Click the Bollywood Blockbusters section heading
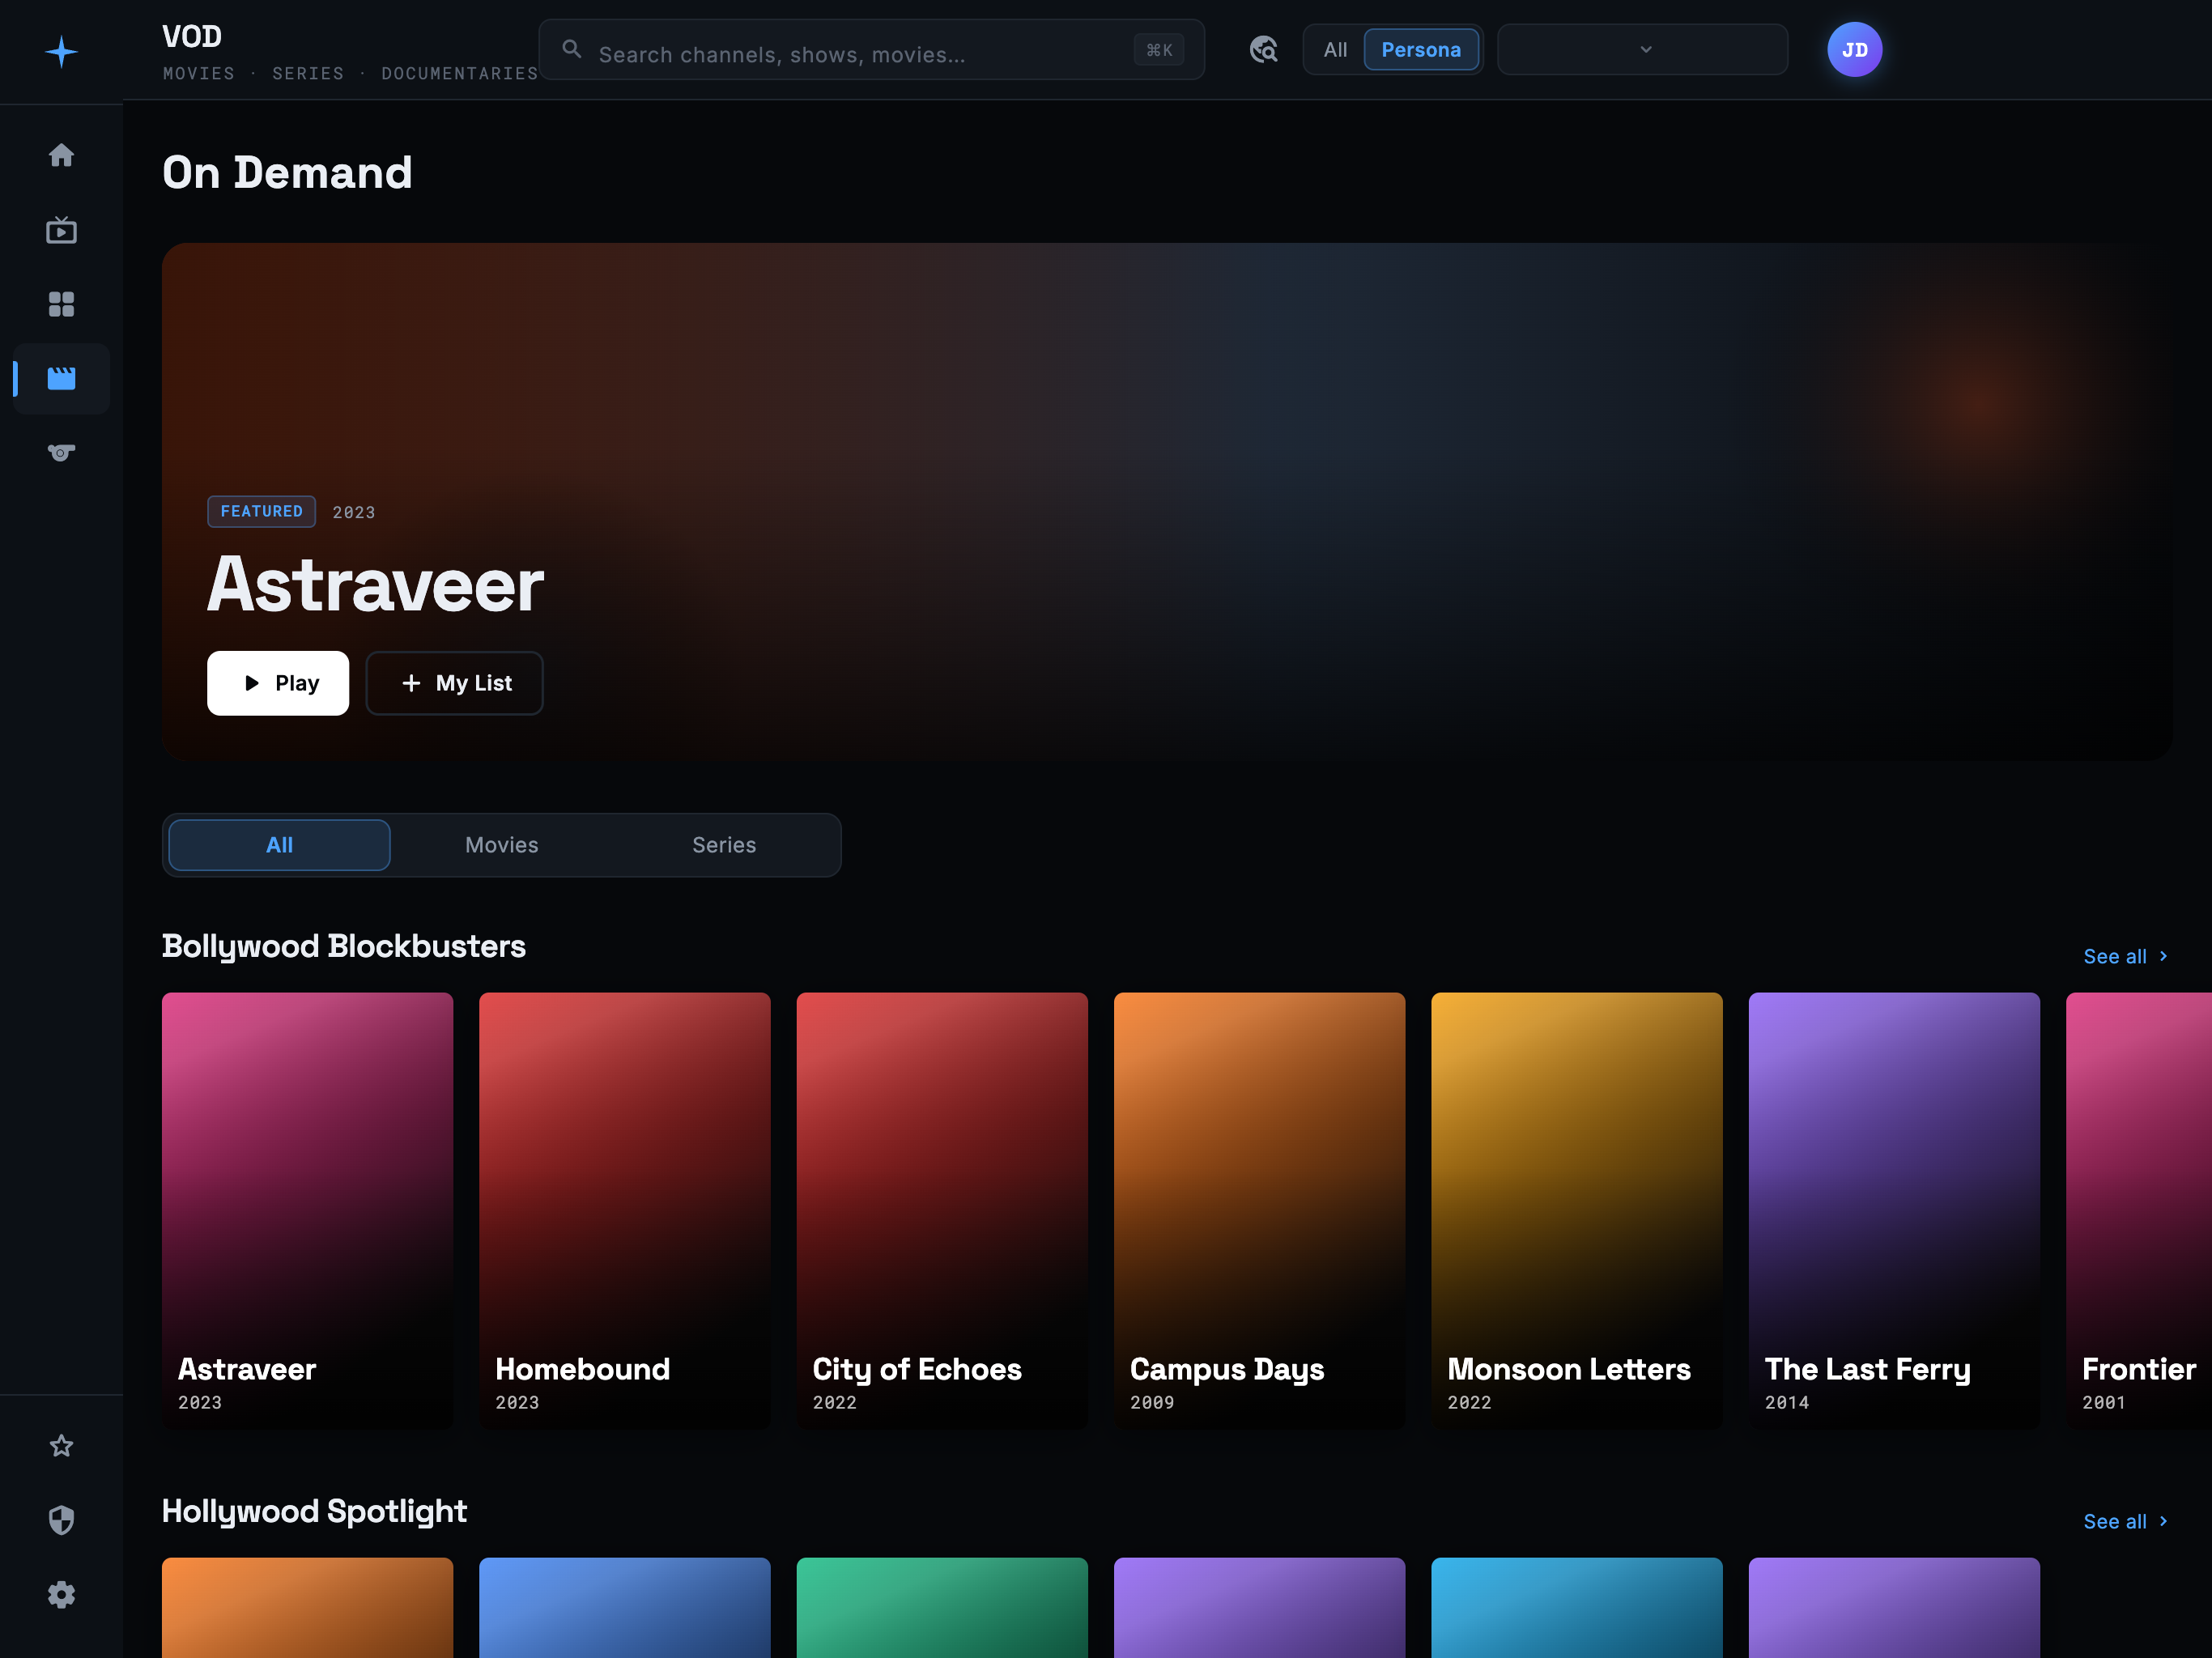 [x=343, y=946]
